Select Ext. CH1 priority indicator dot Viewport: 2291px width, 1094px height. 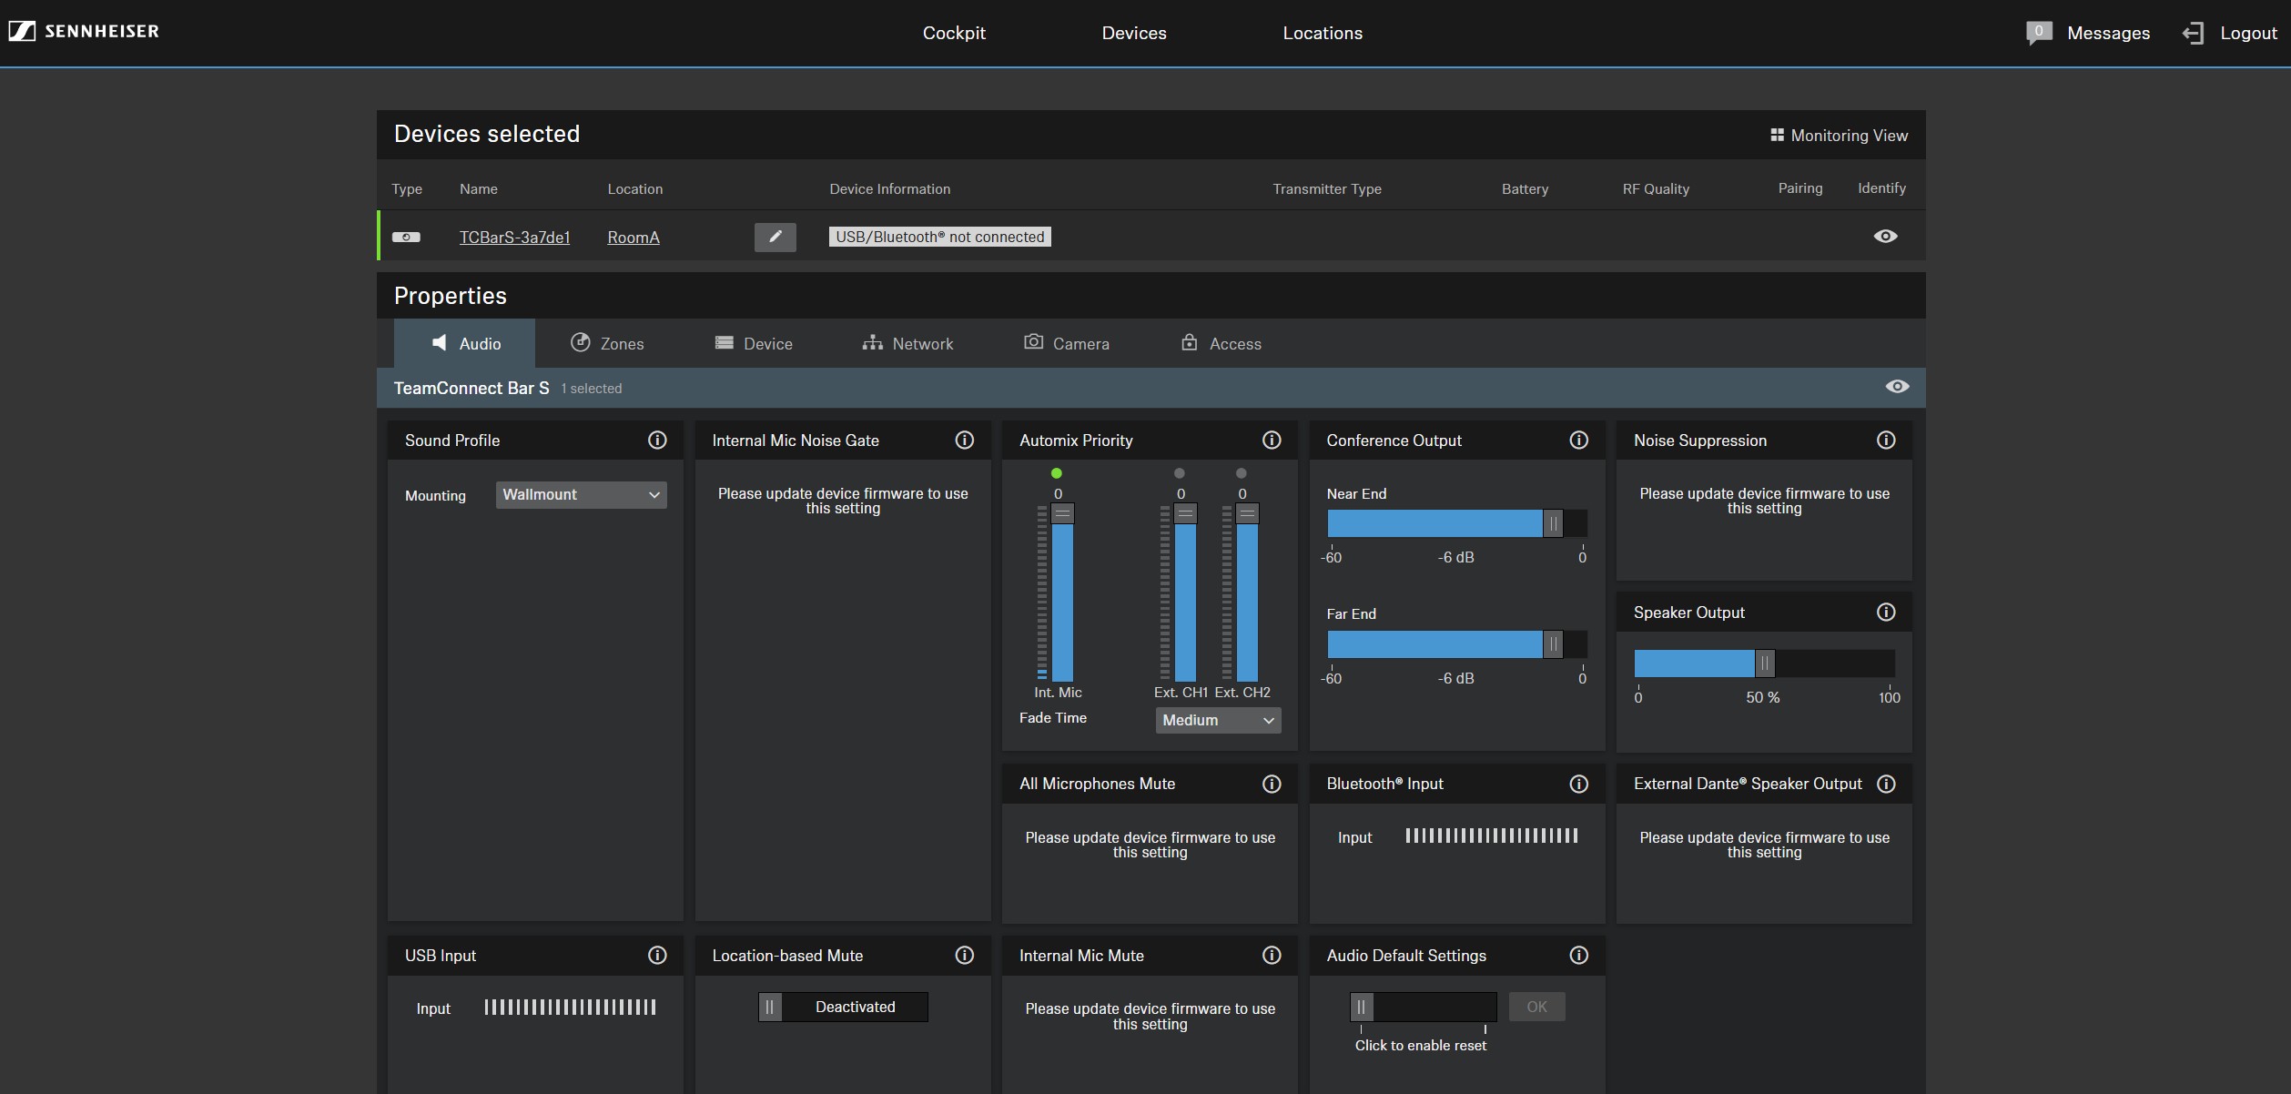1180,473
